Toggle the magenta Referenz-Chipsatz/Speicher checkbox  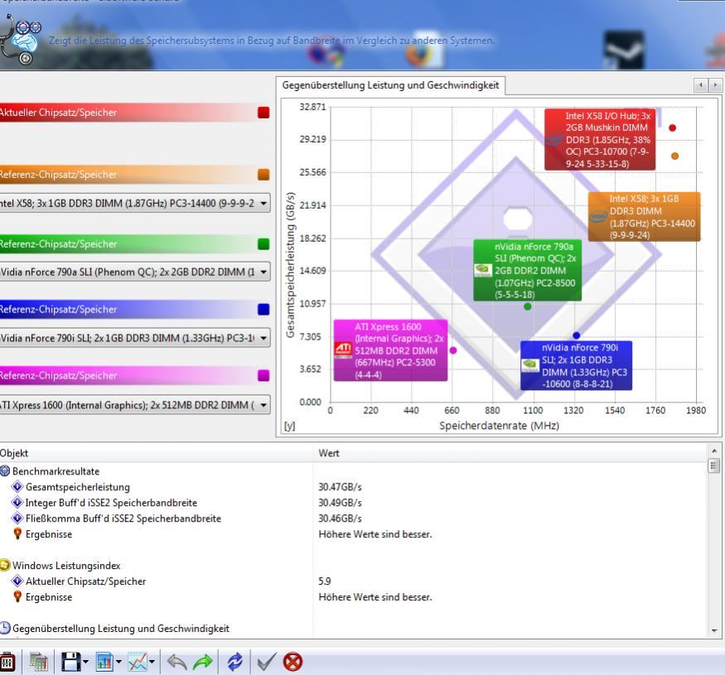click(x=263, y=375)
